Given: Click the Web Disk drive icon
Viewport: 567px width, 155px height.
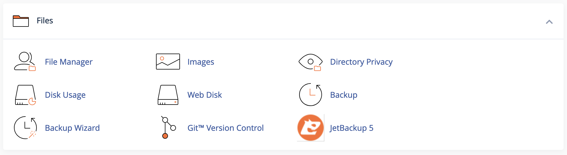Looking at the screenshot, I should tap(168, 95).
